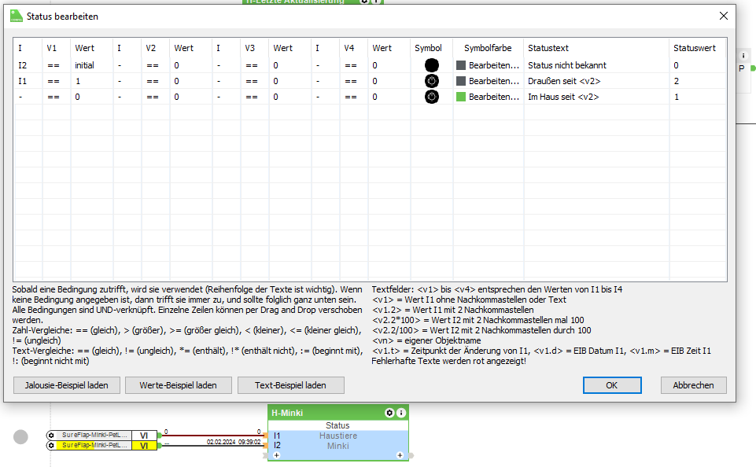The width and height of the screenshot is (756, 467).
Task: Click the paw symbol in the "Draußen seit" row
Action: (430, 81)
